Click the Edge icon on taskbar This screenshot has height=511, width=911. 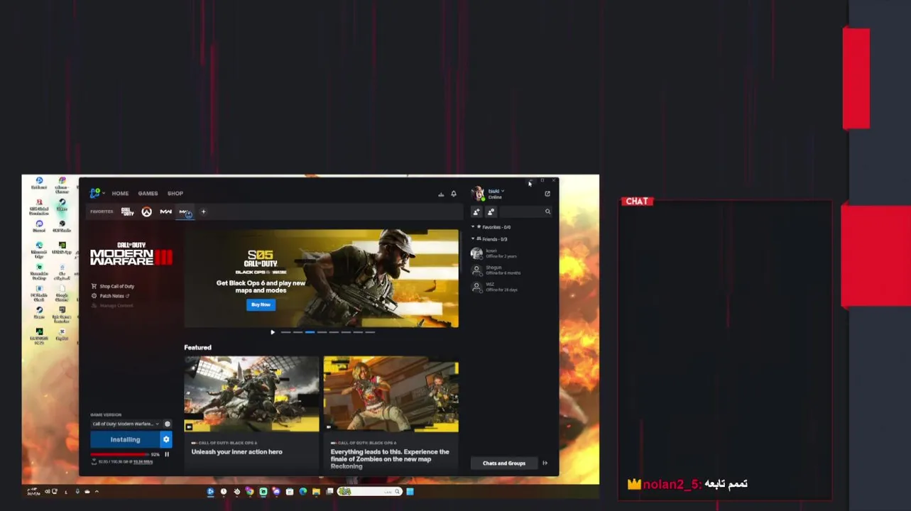303,491
